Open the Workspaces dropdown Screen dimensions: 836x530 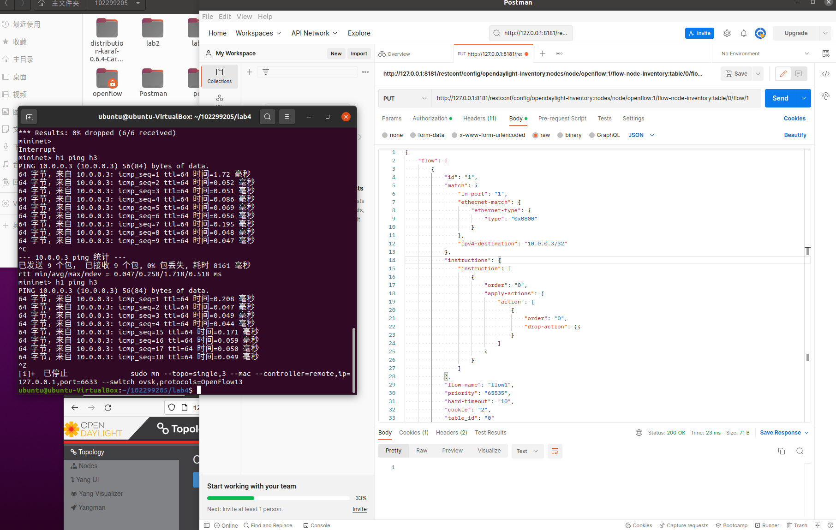click(258, 33)
